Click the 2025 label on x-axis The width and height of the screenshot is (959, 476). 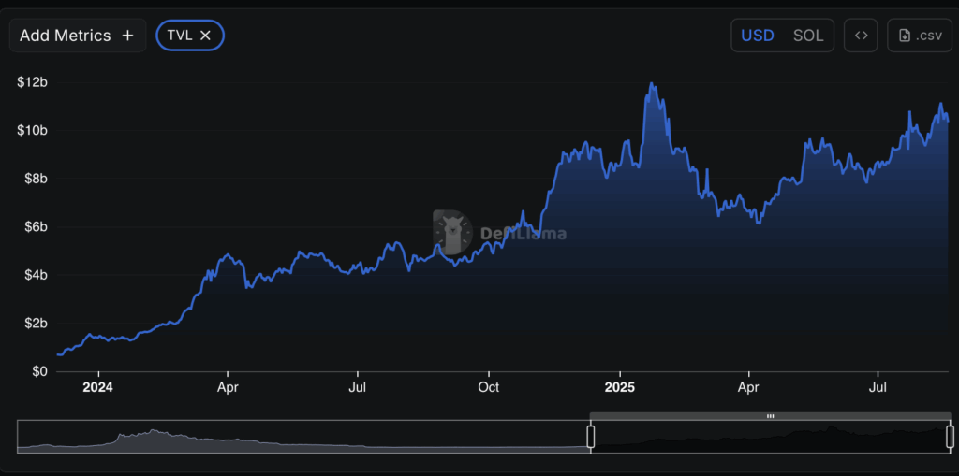coord(620,387)
